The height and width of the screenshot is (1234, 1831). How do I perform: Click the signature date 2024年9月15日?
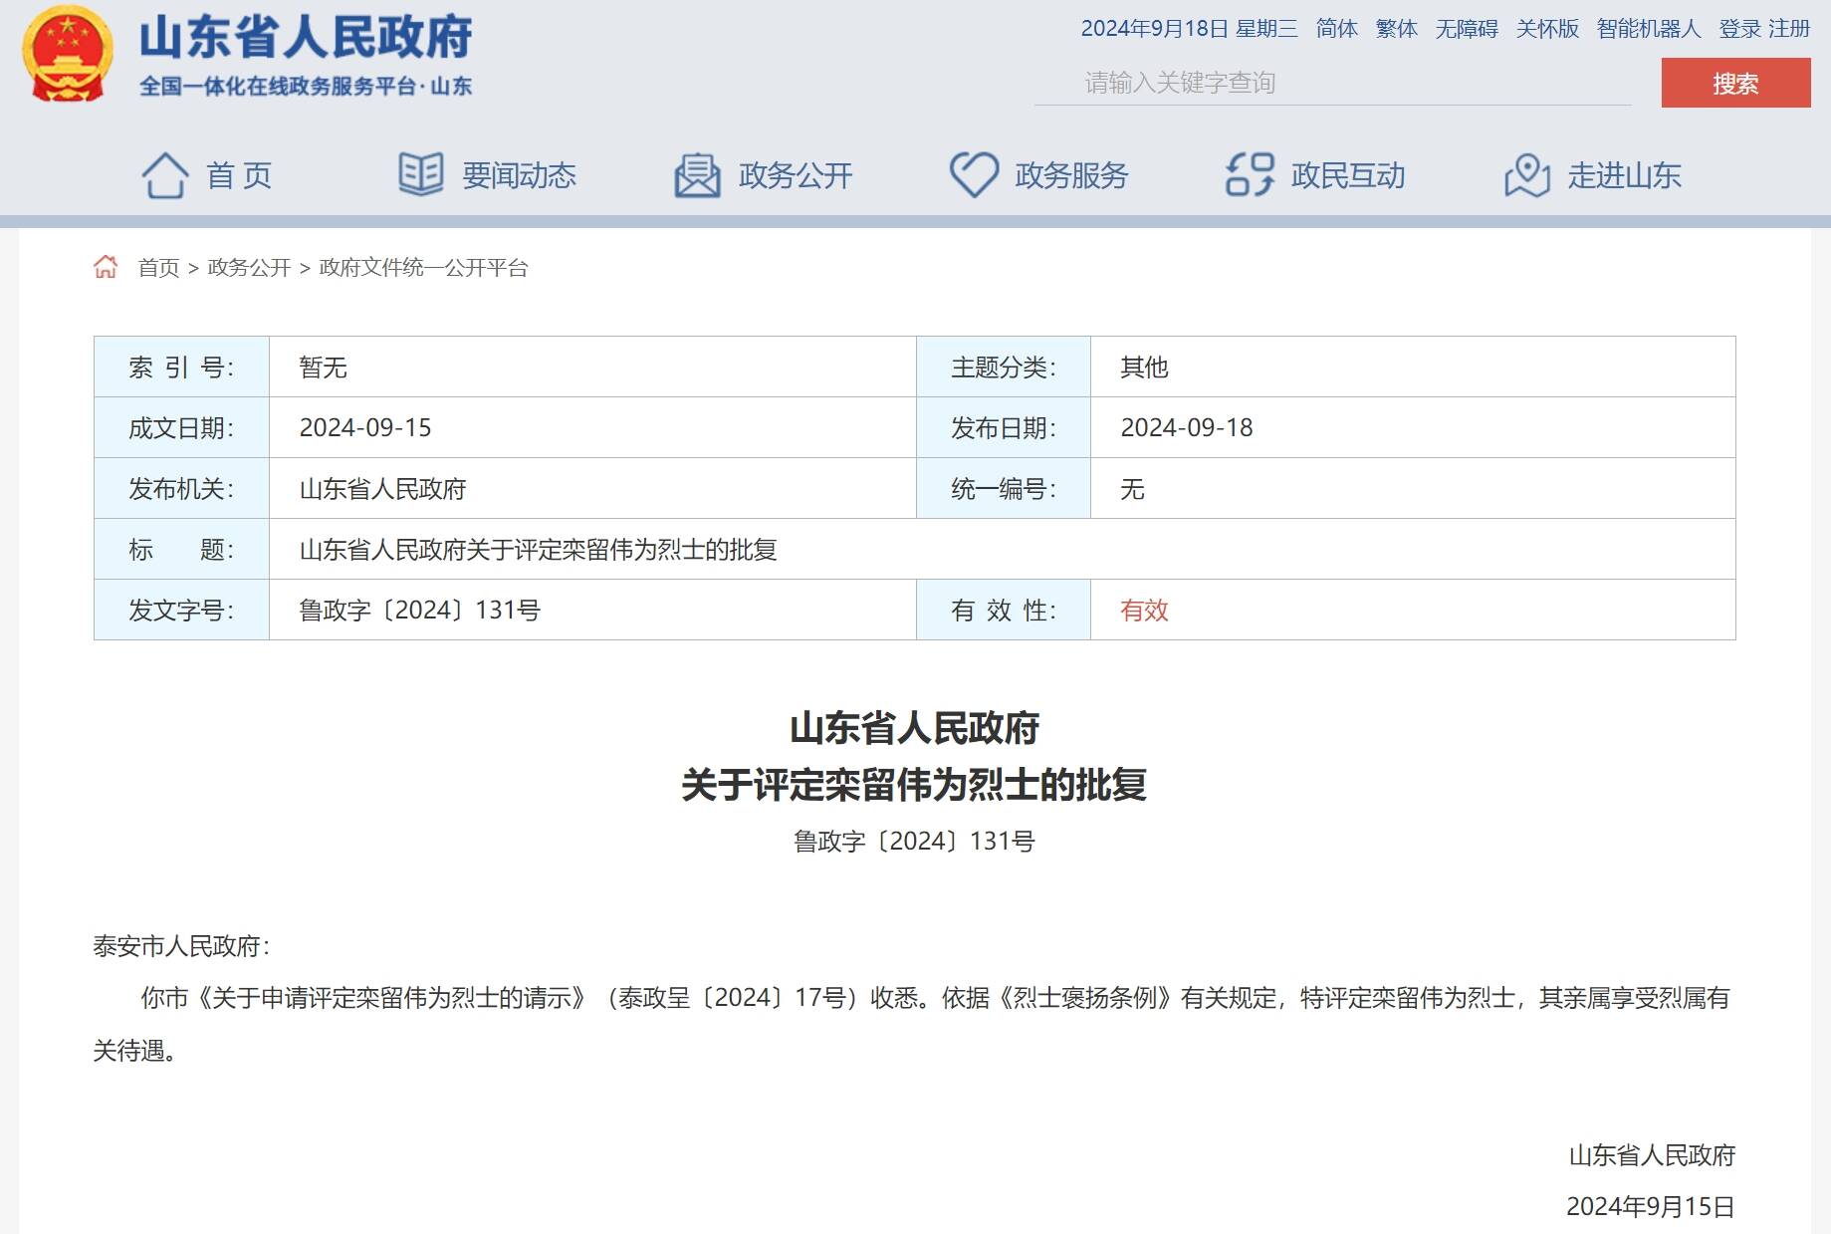pyautogui.click(x=1651, y=1207)
